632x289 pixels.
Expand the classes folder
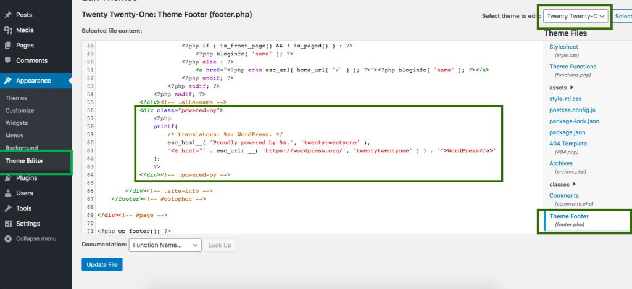[562, 184]
